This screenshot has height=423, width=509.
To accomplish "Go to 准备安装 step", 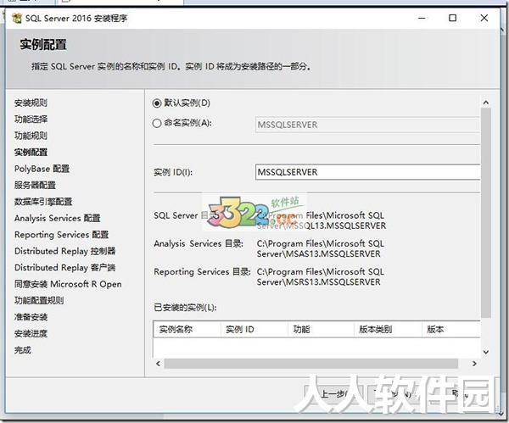I will coord(31,317).
